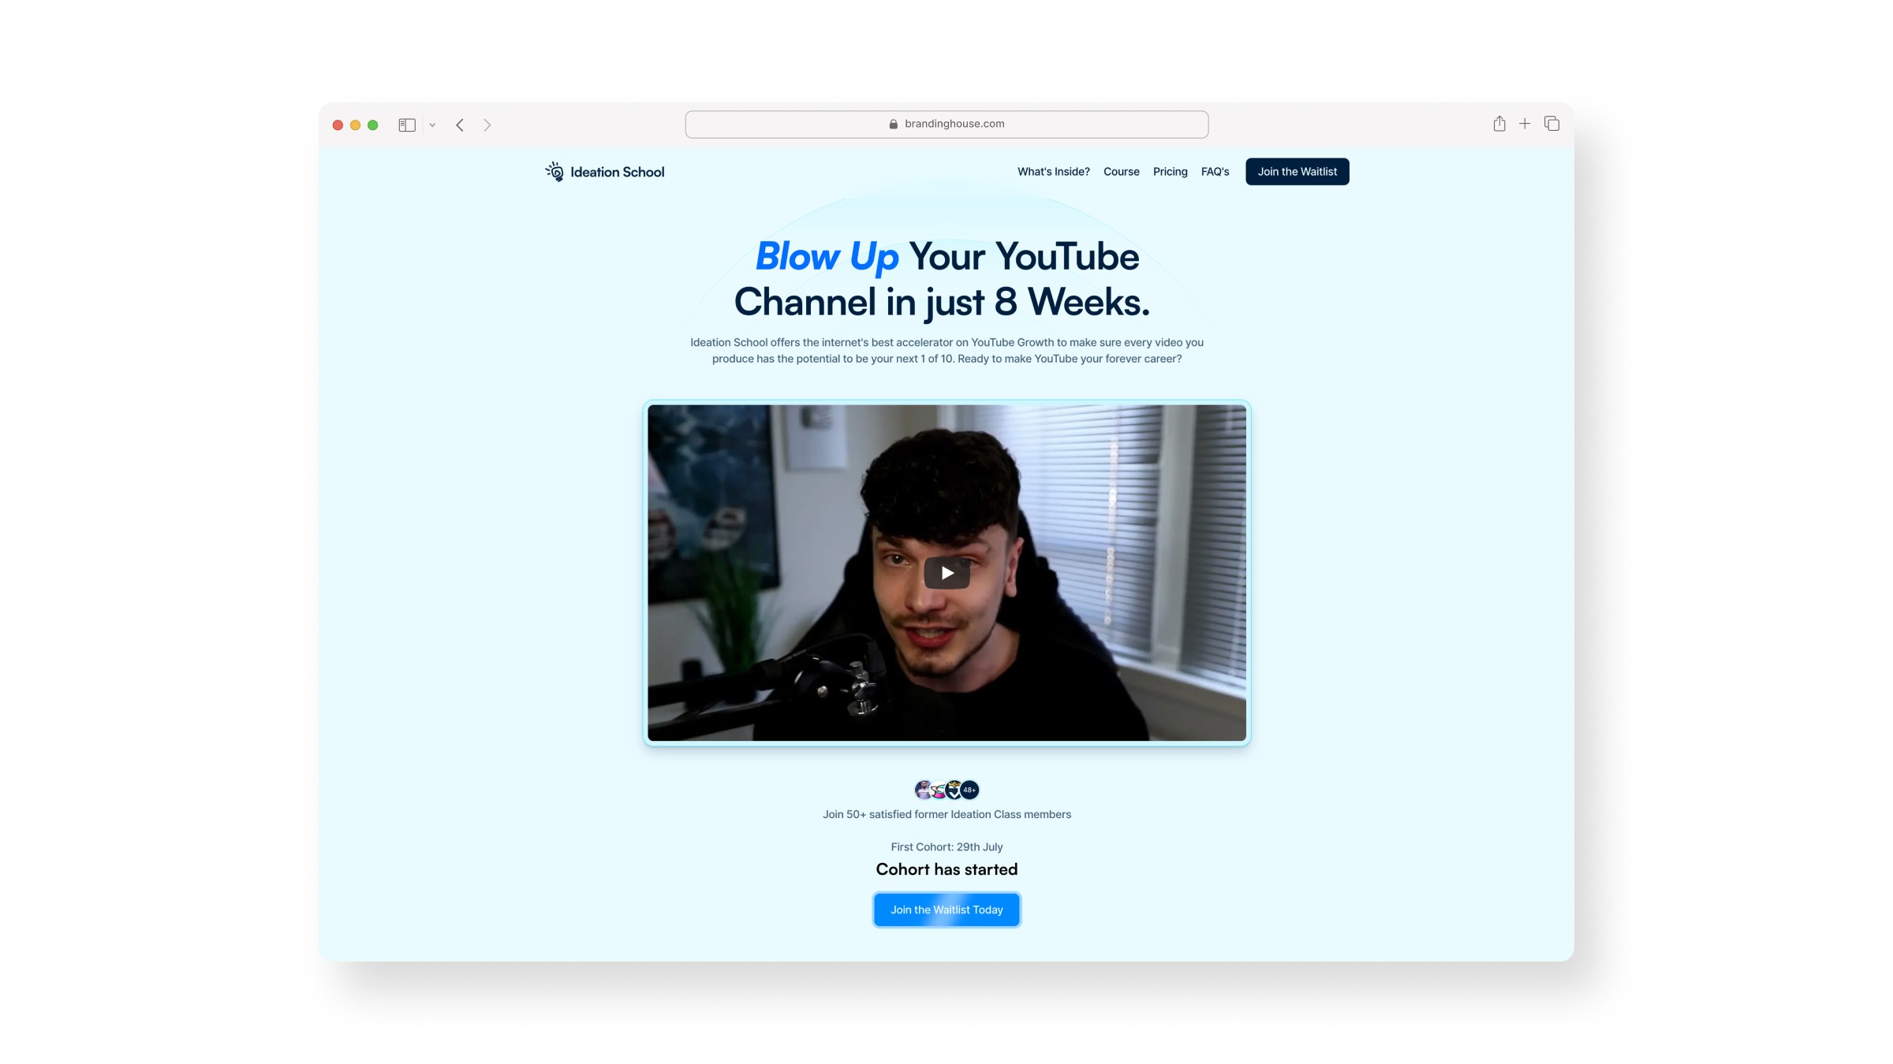Click the forward navigation arrow
The width and height of the screenshot is (1893, 1064).
pos(486,124)
